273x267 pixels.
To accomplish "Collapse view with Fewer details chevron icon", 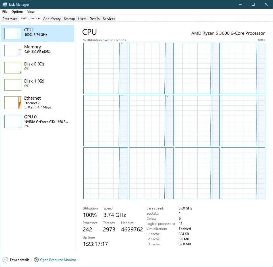I will click(5, 260).
